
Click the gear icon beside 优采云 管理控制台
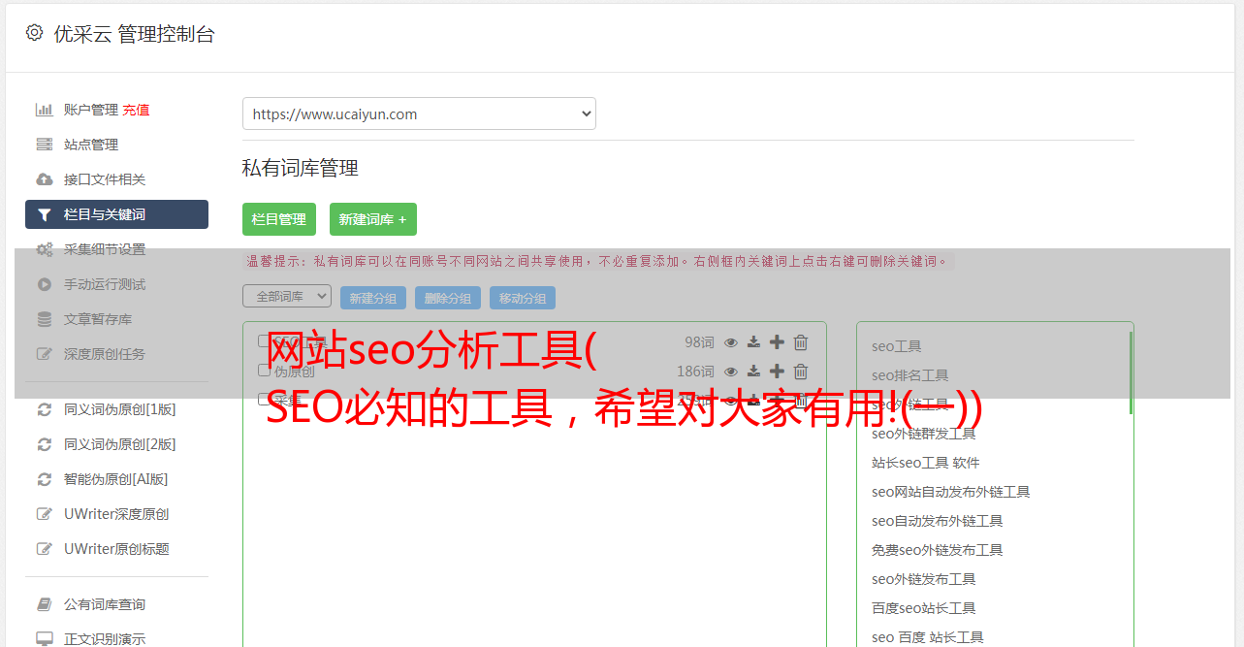click(x=34, y=33)
